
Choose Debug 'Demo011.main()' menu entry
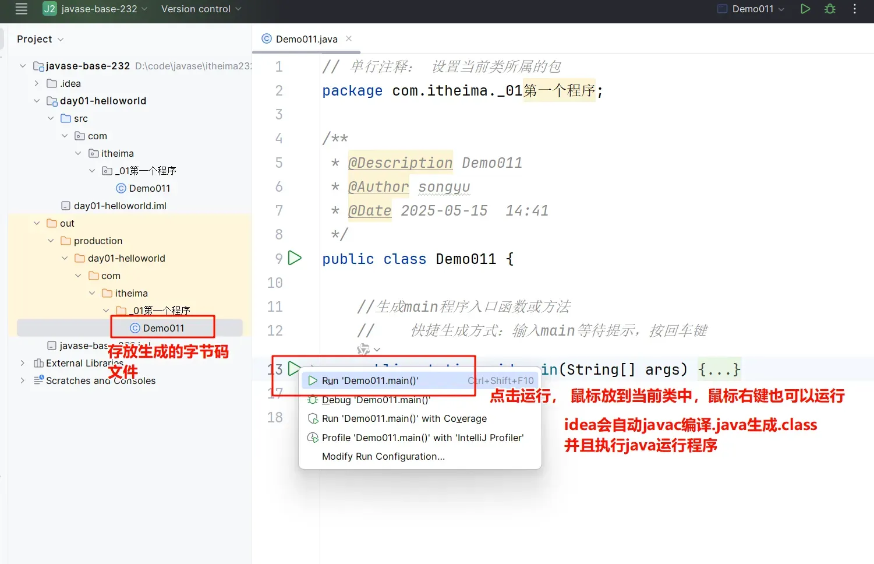pos(420,400)
